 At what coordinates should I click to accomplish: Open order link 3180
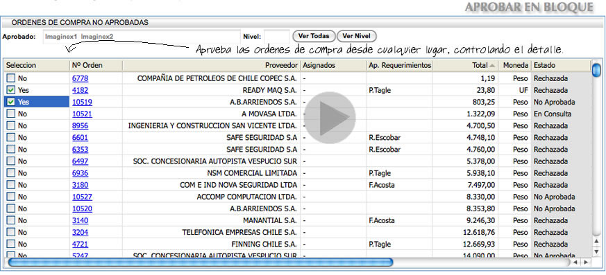click(x=80, y=185)
